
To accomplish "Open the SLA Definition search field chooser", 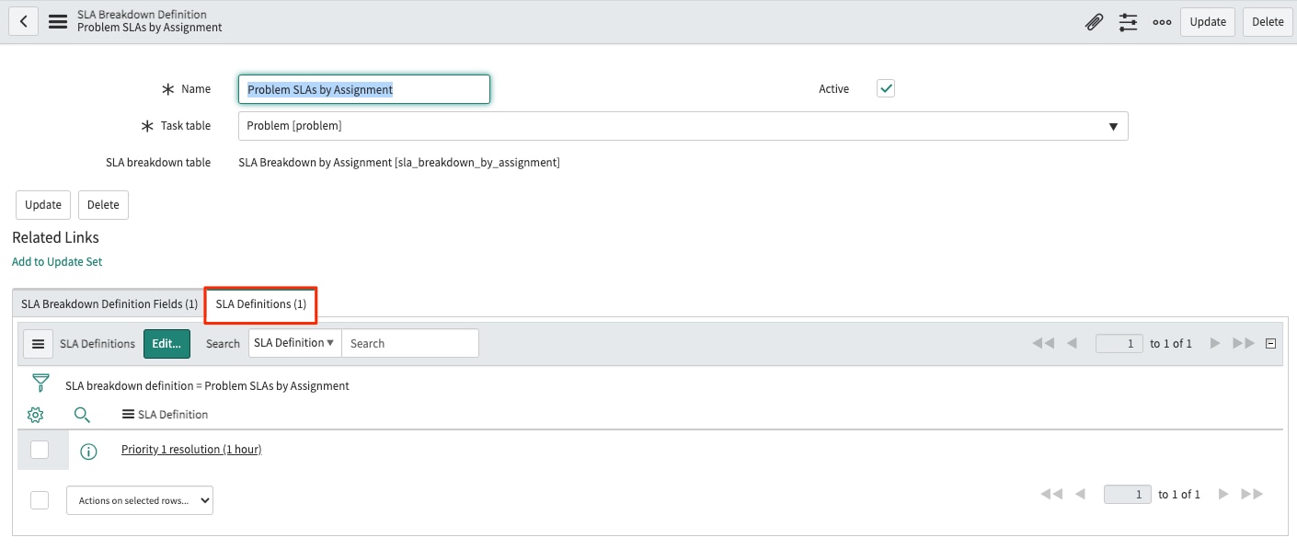I will (x=293, y=342).
